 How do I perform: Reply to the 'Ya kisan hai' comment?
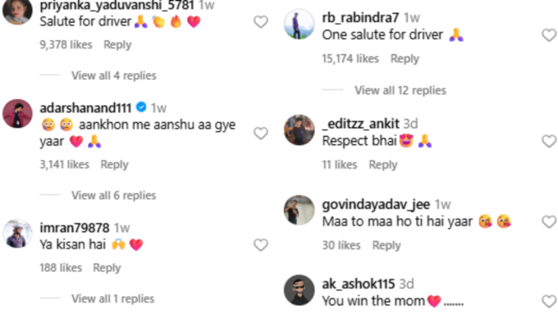[107, 268]
